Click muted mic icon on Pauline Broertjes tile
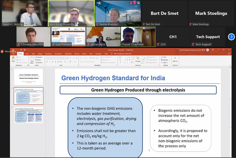236x158 pixels. (97, 24)
